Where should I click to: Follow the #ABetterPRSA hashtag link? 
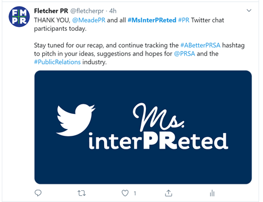pos(200,45)
